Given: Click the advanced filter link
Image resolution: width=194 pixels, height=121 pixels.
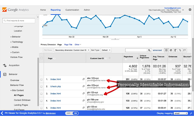Looking at the screenshot, I should 157,50.
